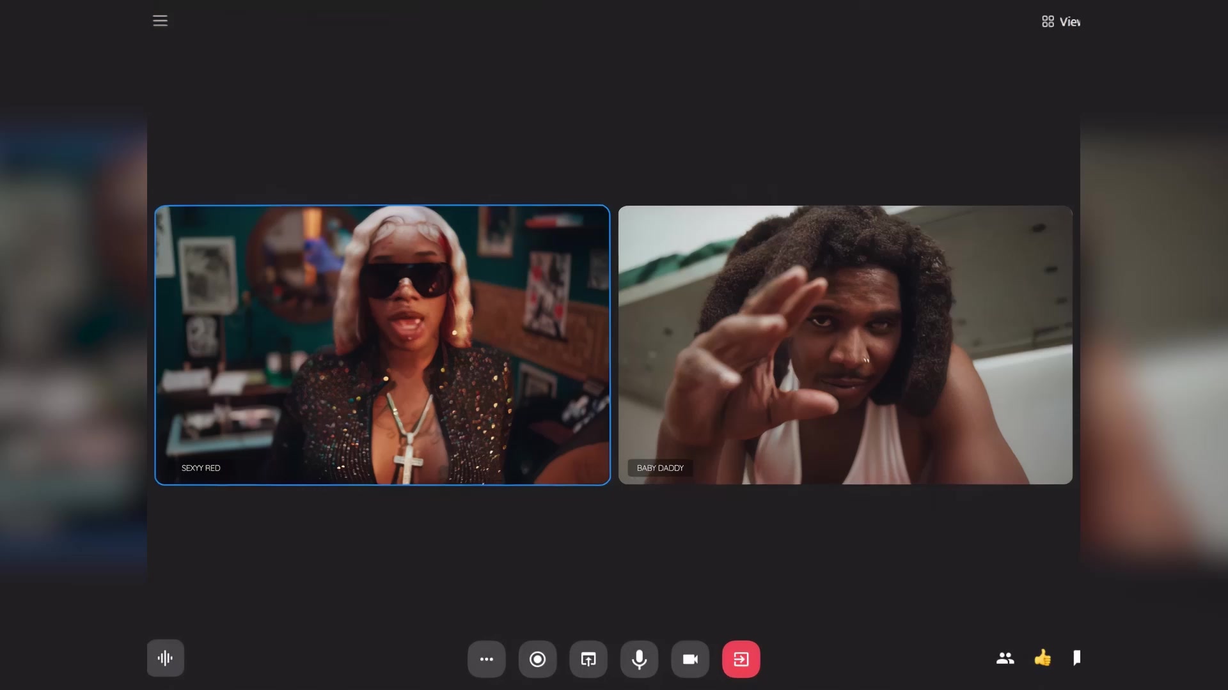1228x690 pixels.
Task: Click the BABY DADDY name label
Action: coord(660,468)
